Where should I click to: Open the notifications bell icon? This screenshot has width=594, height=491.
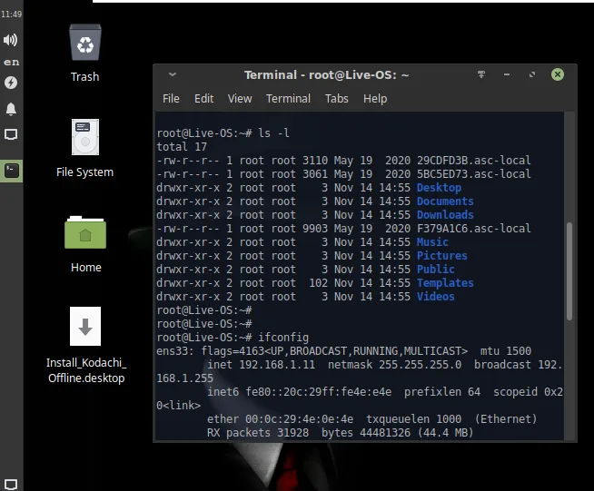[x=11, y=109]
